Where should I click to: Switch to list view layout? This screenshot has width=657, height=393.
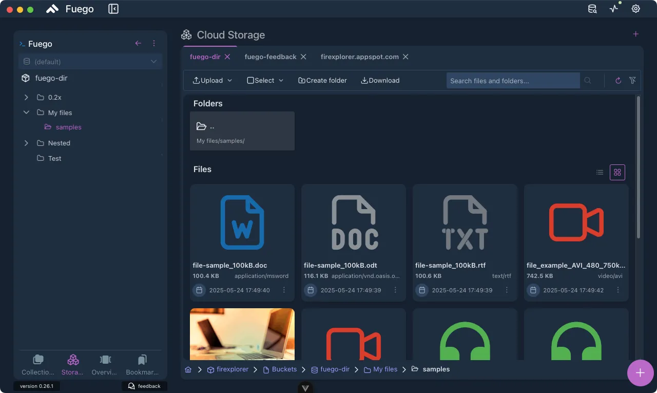coord(600,173)
